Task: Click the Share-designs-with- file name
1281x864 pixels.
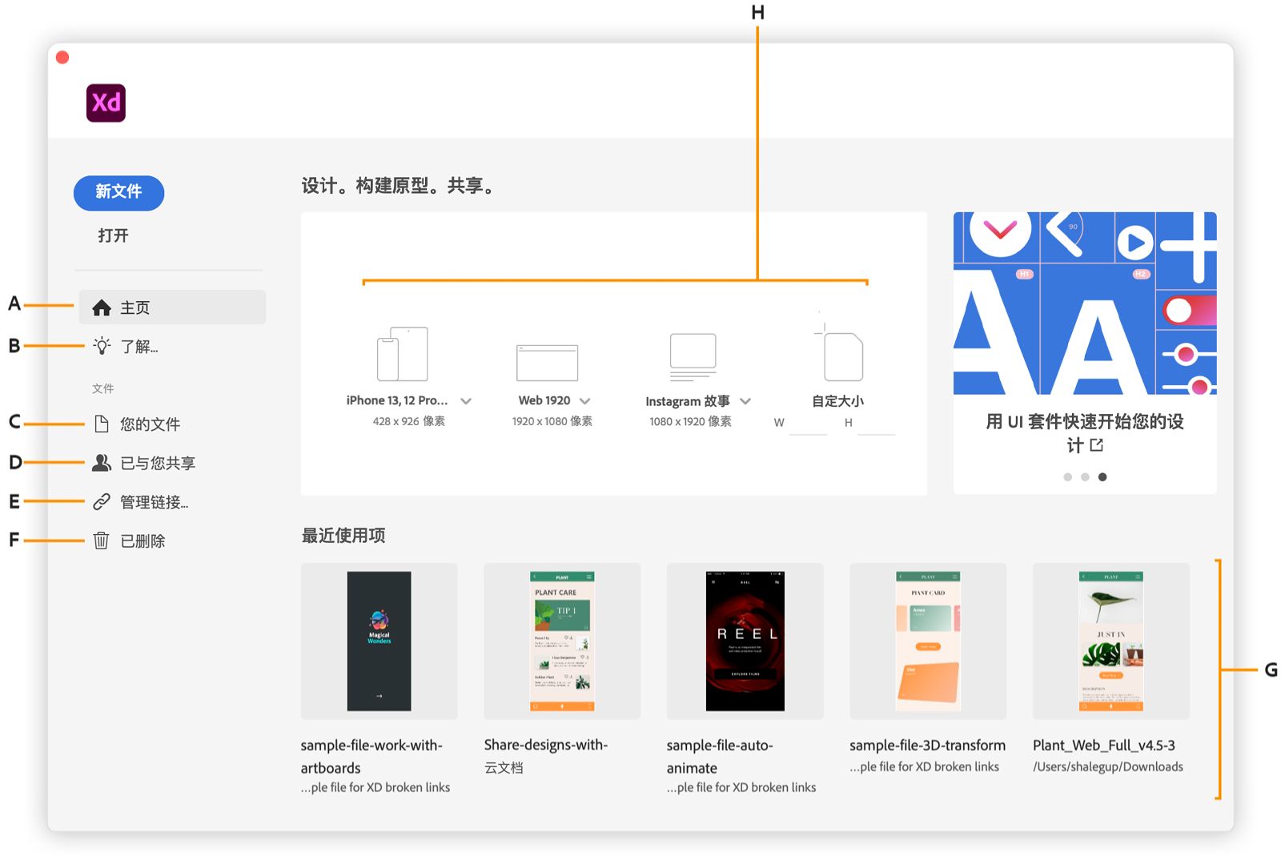Action: coord(546,745)
